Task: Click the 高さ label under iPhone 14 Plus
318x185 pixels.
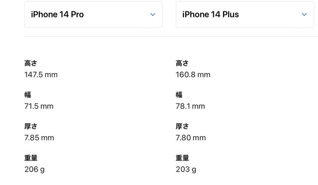Action: [182, 63]
